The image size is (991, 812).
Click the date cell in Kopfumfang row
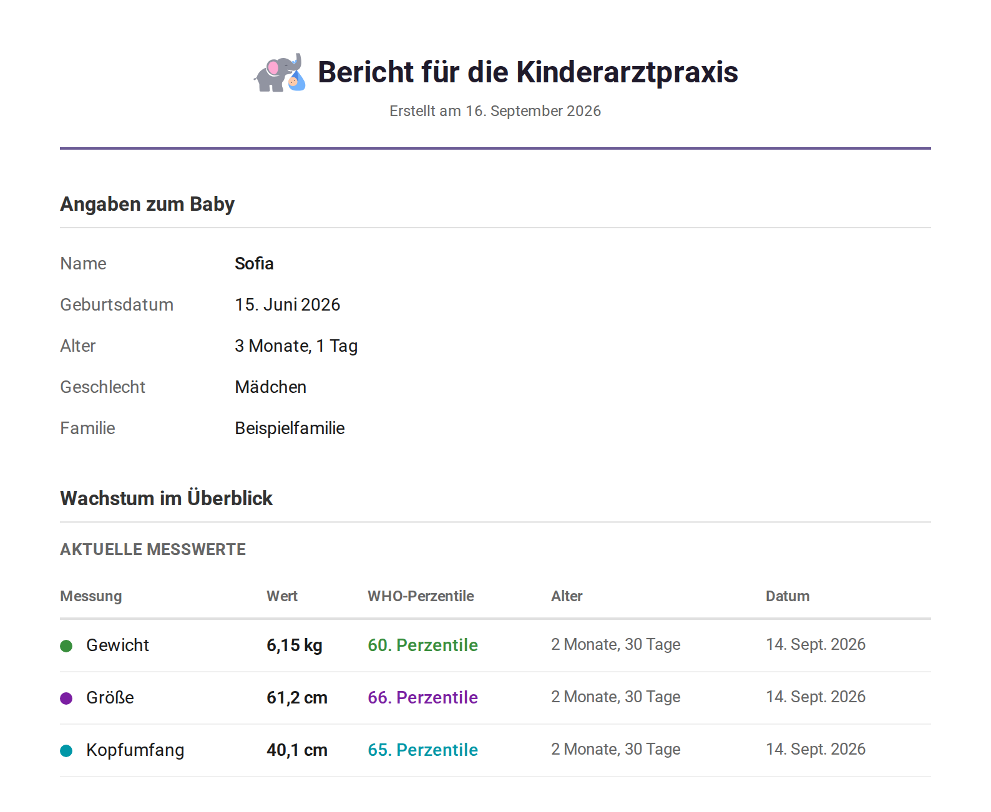tap(816, 749)
